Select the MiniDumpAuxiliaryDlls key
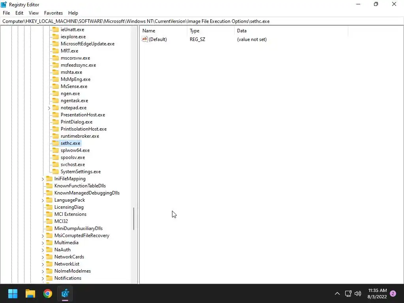This screenshot has height=303, width=404. tap(79, 228)
